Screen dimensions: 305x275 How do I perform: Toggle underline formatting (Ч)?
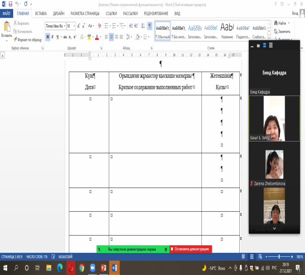point(58,37)
